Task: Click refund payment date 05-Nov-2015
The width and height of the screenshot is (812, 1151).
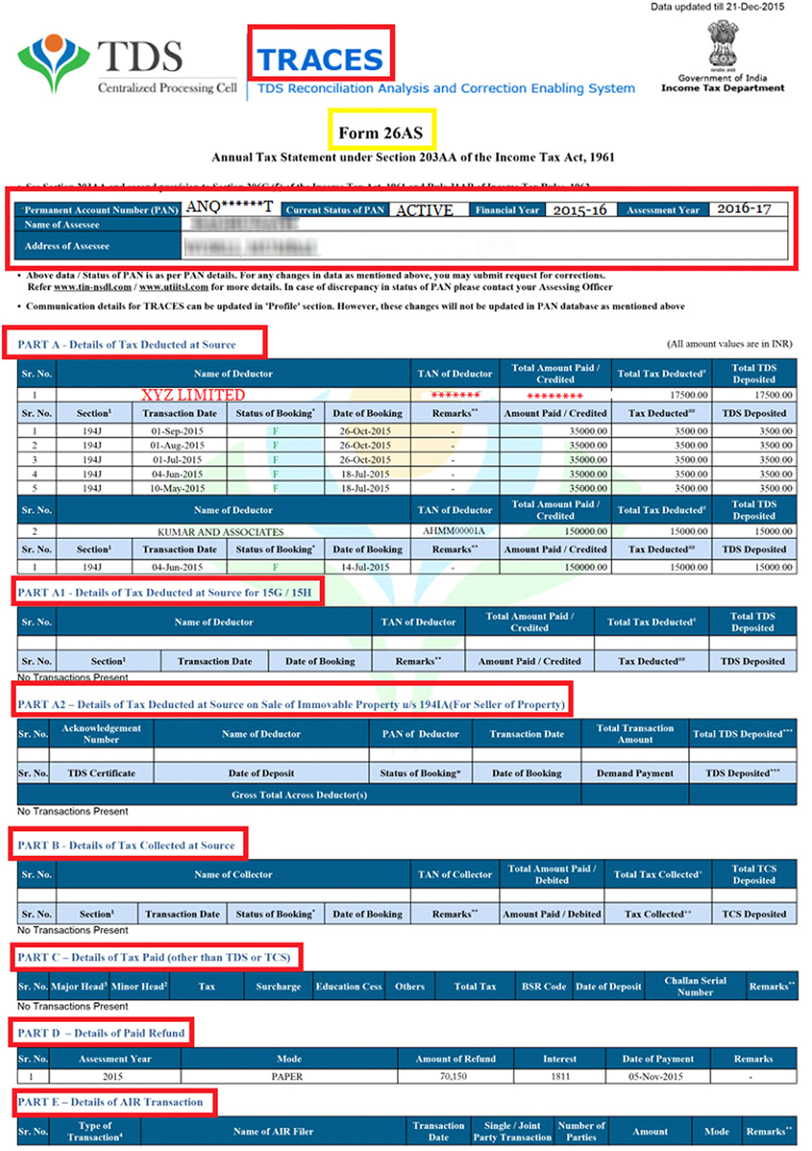Action: point(655,1076)
